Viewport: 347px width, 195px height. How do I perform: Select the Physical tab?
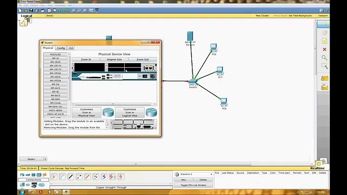(x=48, y=48)
